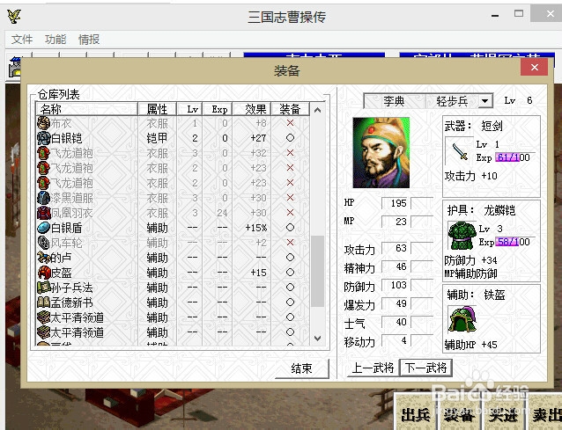Click the 攻击力 value field 63
Screen dimensions: 562x430
(x=396, y=248)
